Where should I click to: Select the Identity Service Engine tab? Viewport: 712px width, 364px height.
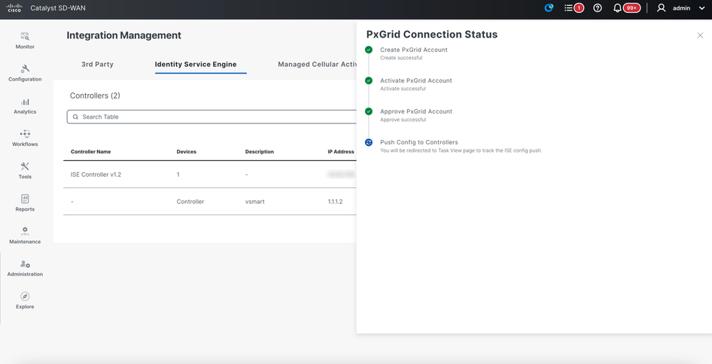tap(196, 65)
